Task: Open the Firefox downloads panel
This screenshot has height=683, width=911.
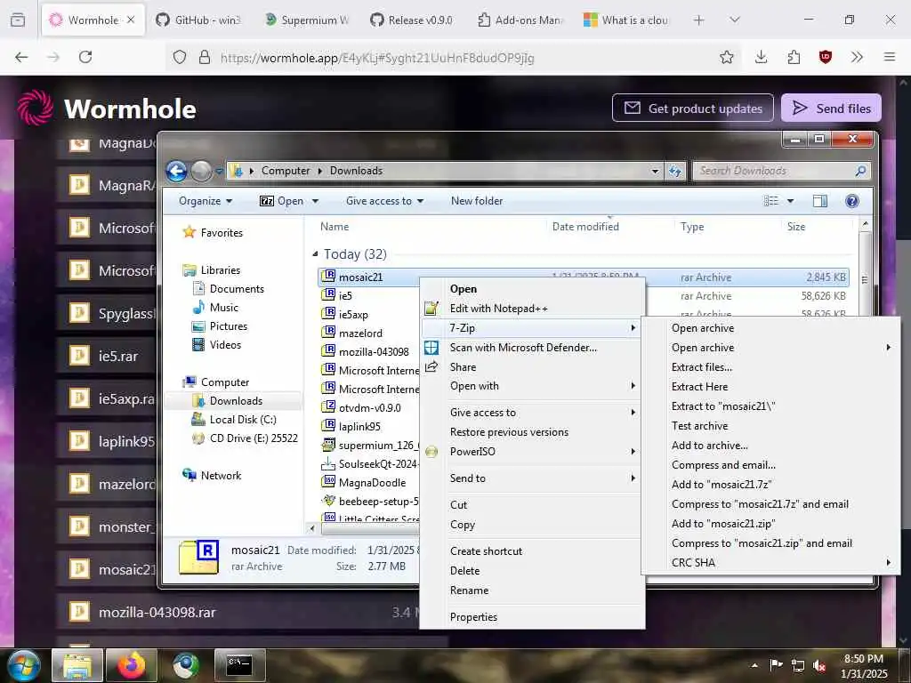Action: click(x=761, y=57)
